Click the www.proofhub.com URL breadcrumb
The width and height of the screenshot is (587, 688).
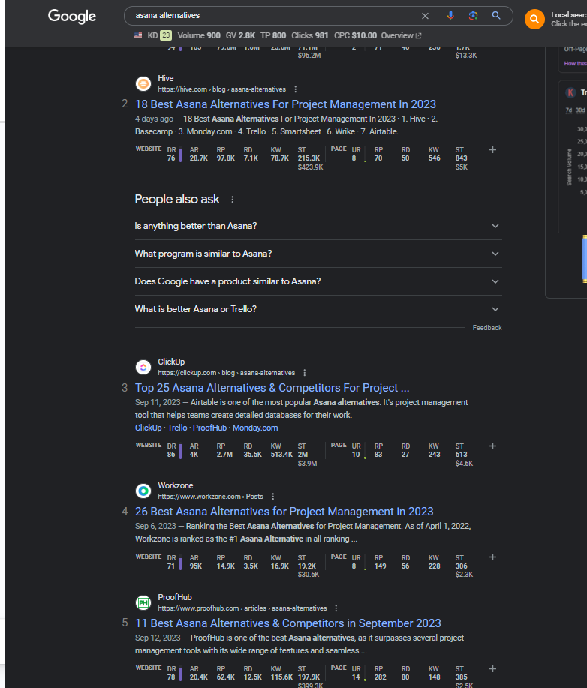coord(242,608)
